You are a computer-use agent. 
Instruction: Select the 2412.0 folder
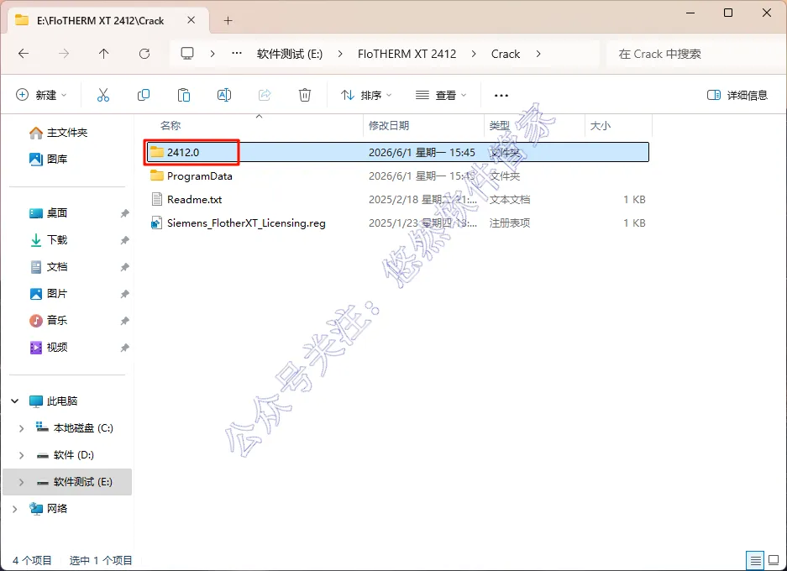coord(396,152)
